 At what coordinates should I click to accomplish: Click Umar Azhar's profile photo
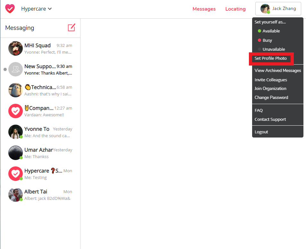click(x=16, y=153)
